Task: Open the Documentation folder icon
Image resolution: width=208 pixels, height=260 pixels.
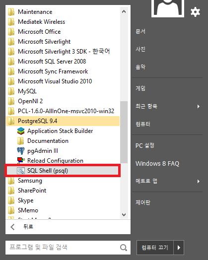Action: [x=20, y=141]
